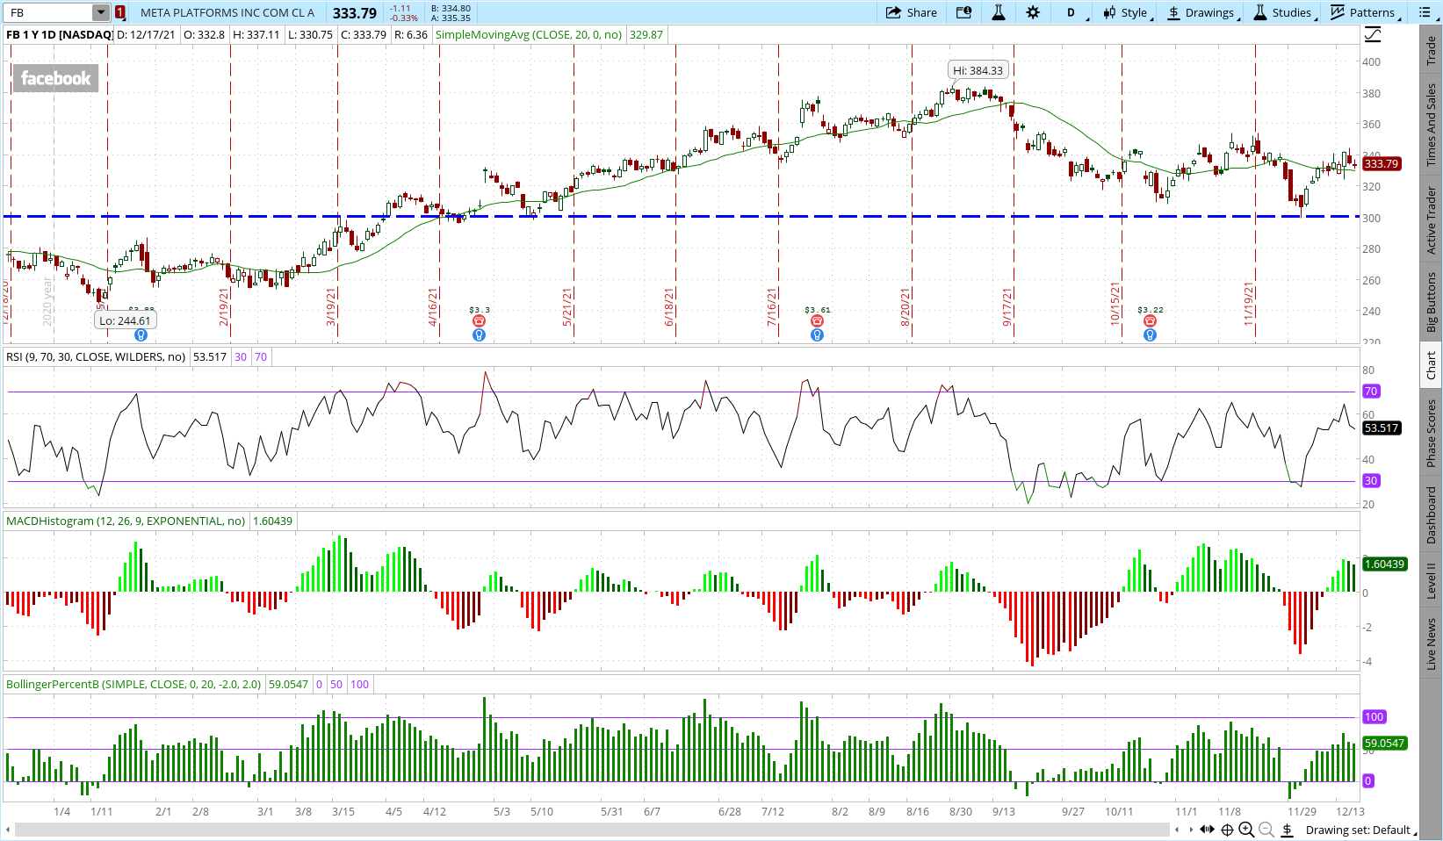
Task: Open the symbol dropdown arrow next to FB
Action: (x=101, y=12)
